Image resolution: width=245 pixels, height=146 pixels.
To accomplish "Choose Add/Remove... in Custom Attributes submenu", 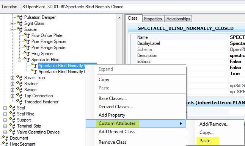I will (x=214, y=124).
